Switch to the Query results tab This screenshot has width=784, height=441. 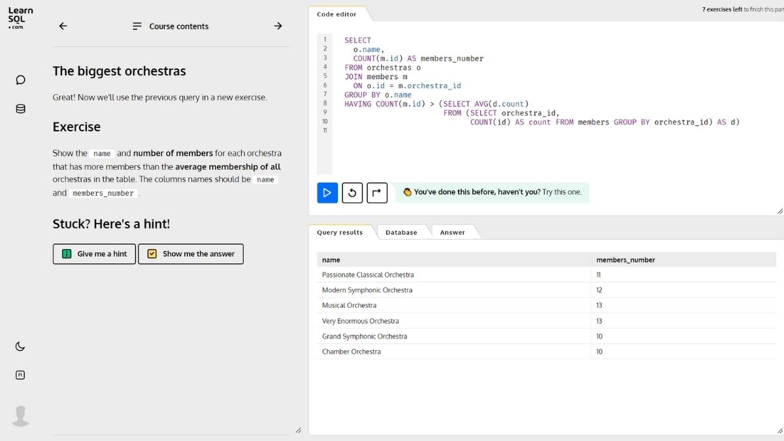click(x=340, y=232)
